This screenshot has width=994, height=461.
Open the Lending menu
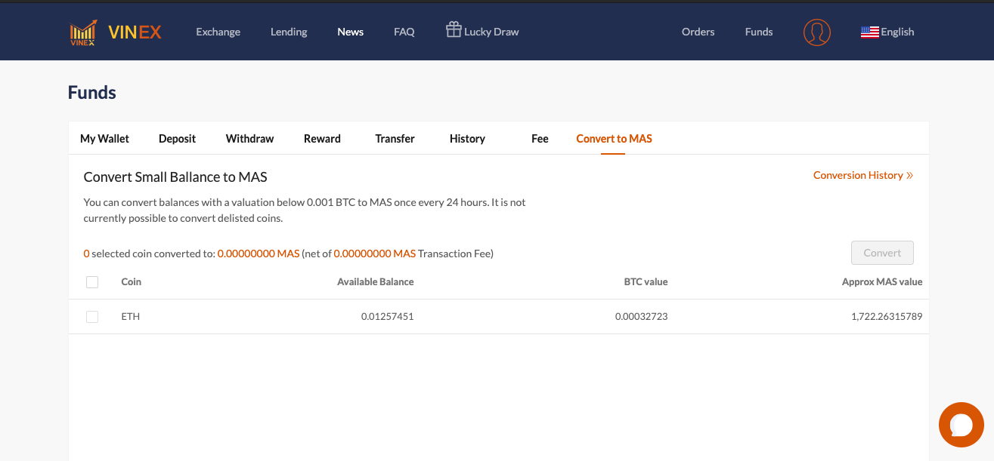pos(289,32)
